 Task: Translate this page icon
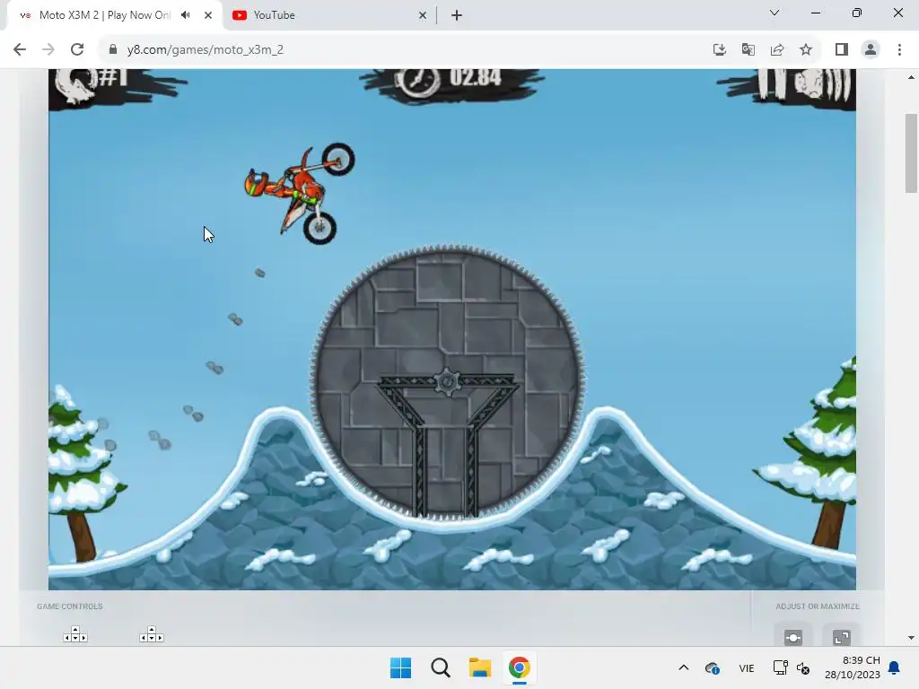coord(748,49)
